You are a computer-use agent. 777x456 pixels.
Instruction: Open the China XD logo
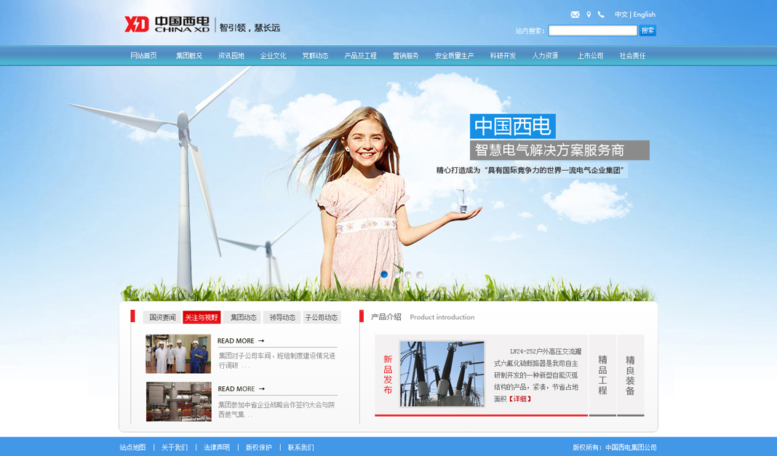pos(167,24)
